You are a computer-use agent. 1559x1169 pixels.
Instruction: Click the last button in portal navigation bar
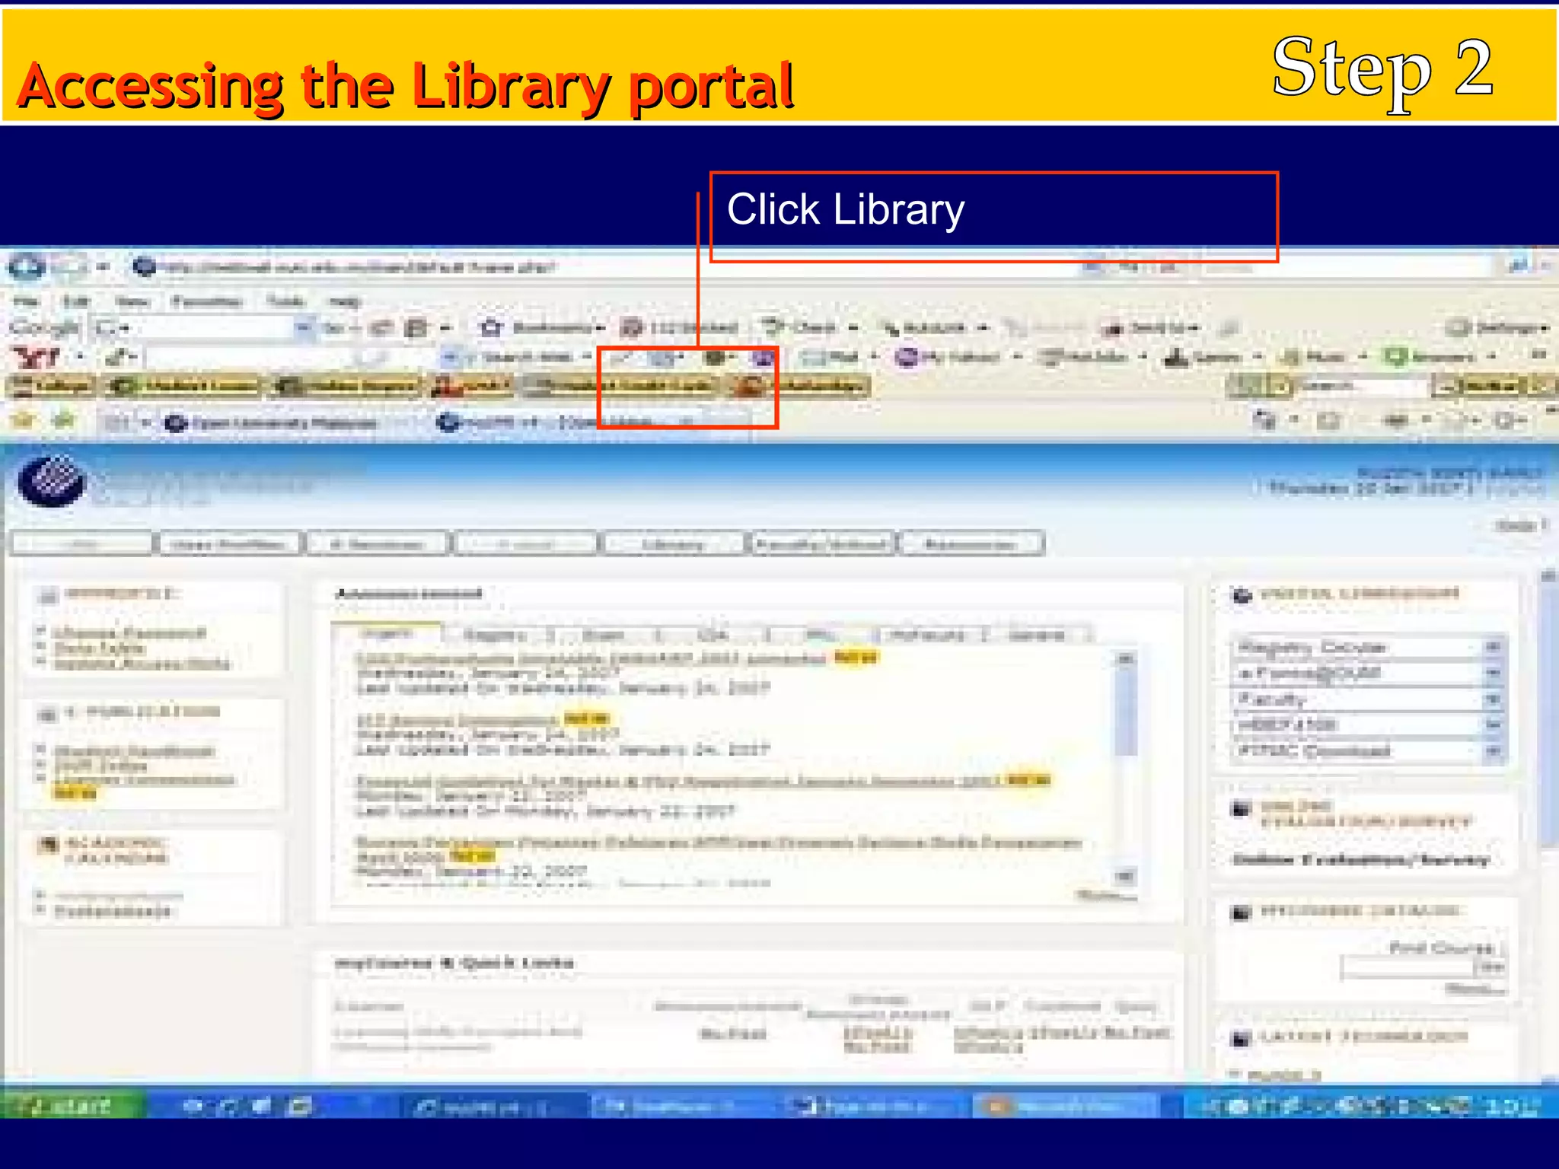click(971, 544)
